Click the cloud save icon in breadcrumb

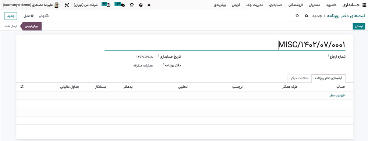307,16
